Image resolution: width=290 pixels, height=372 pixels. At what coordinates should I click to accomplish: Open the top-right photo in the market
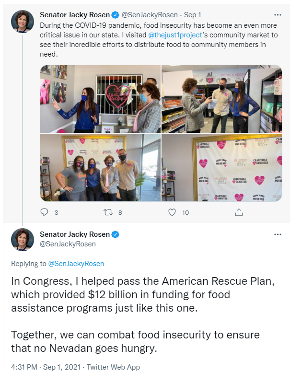222,99
